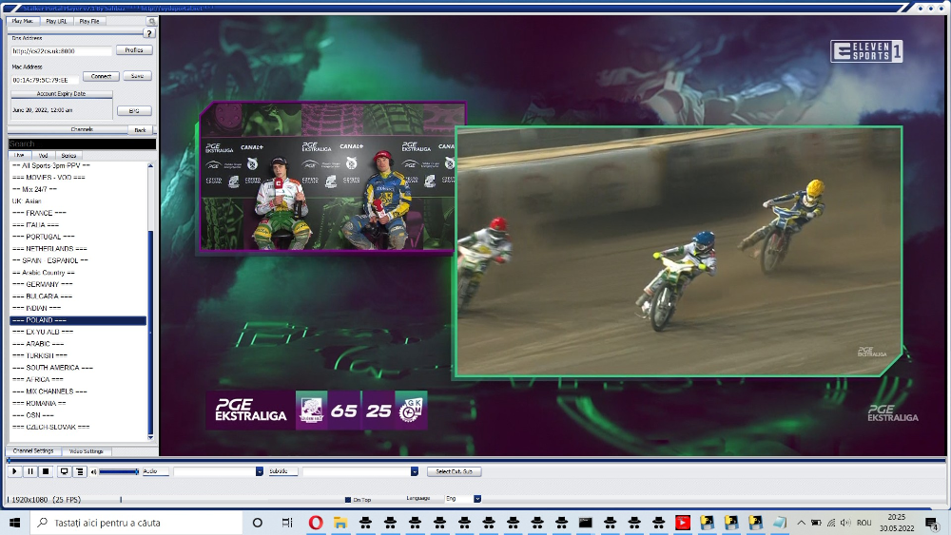Switch to the Play URL tab
Image resolution: width=951 pixels, height=535 pixels.
[57, 21]
